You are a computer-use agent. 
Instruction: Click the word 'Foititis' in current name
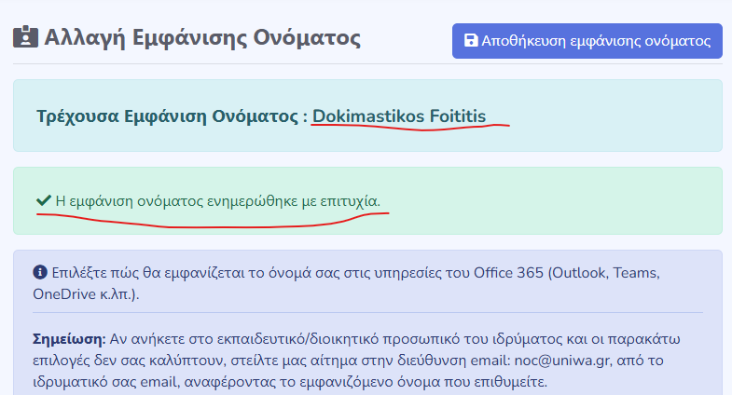[x=457, y=116]
